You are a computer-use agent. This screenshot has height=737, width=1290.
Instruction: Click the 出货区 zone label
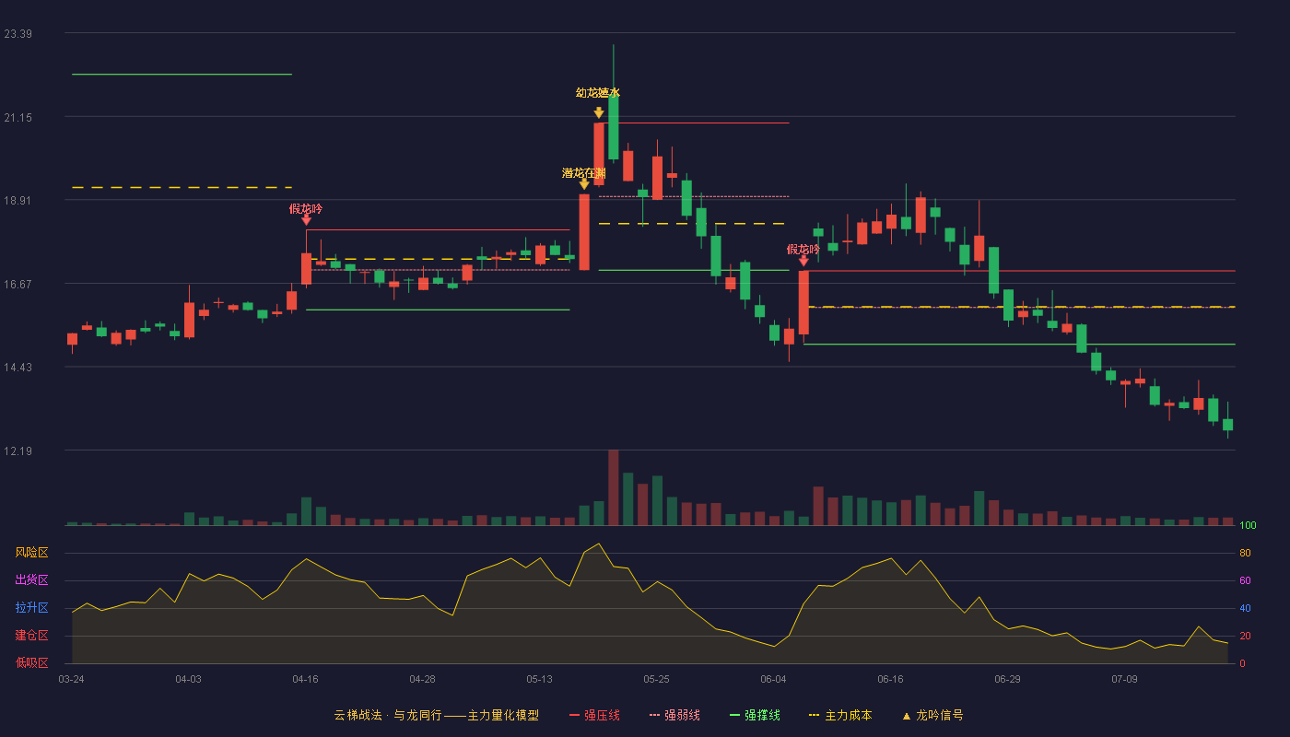tap(31, 580)
